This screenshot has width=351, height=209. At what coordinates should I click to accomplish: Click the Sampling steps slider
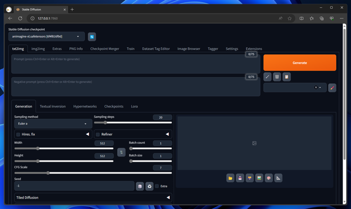tap(133, 123)
